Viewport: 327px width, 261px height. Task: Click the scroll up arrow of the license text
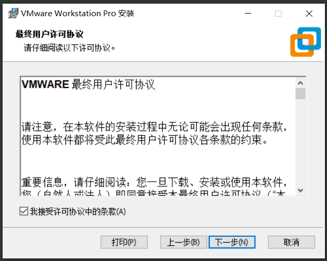300,82
